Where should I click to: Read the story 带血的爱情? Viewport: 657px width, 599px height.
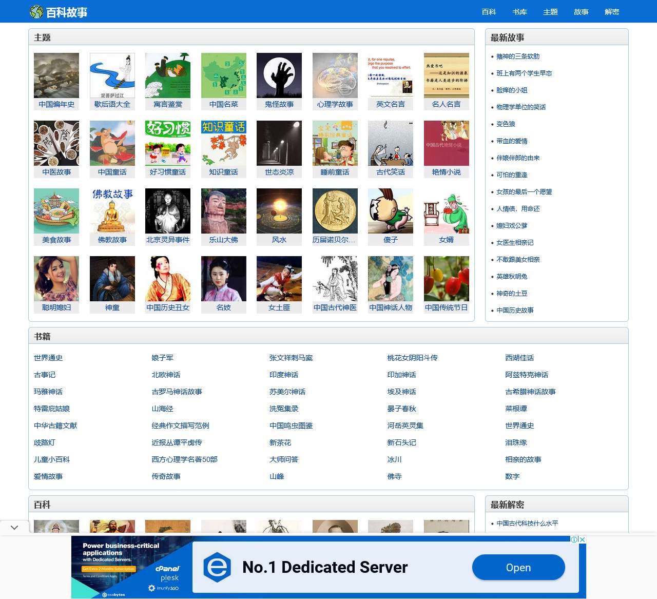(512, 141)
